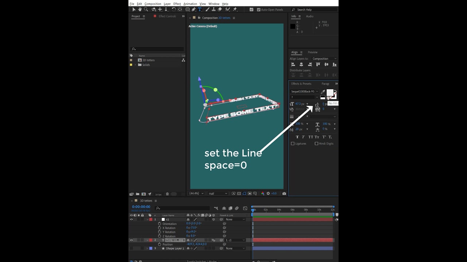Image resolution: width=467 pixels, height=262 pixels.
Task: Select the Rectangle shape tool
Action: tap(188, 9)
